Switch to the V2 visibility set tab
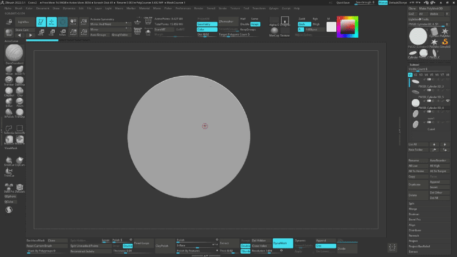 click(x=415, y=75)
